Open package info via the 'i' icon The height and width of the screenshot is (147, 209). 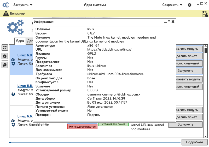[x=5, y=56]
